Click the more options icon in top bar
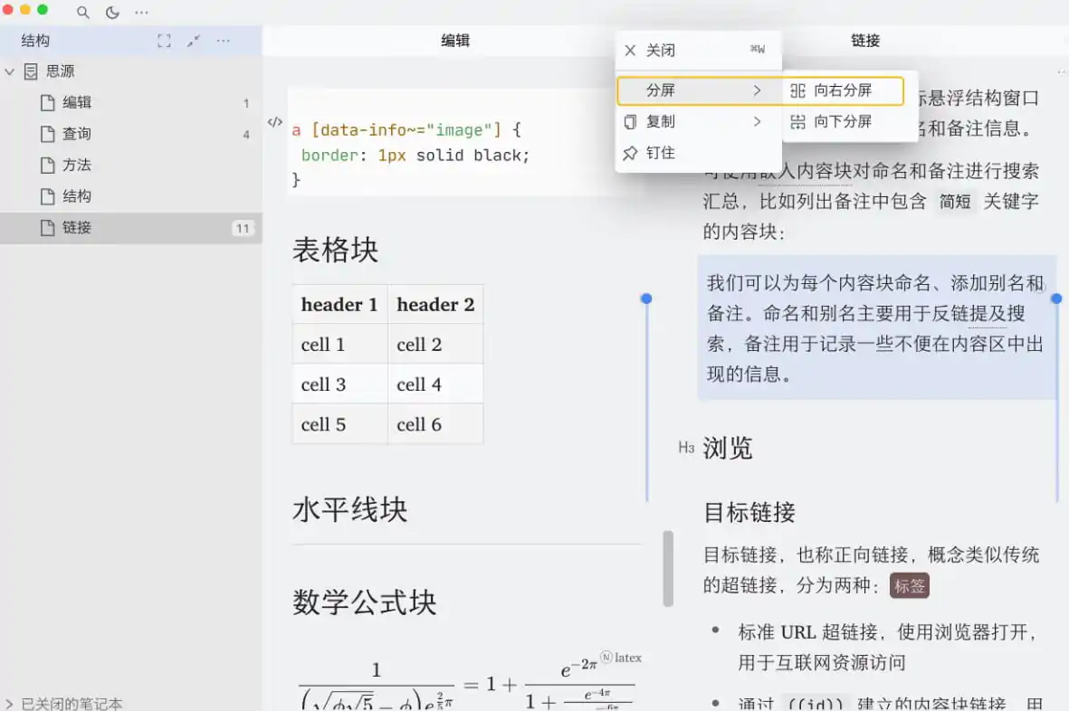The width and height of the screenshot is (1069, 711). pos(141,13)
